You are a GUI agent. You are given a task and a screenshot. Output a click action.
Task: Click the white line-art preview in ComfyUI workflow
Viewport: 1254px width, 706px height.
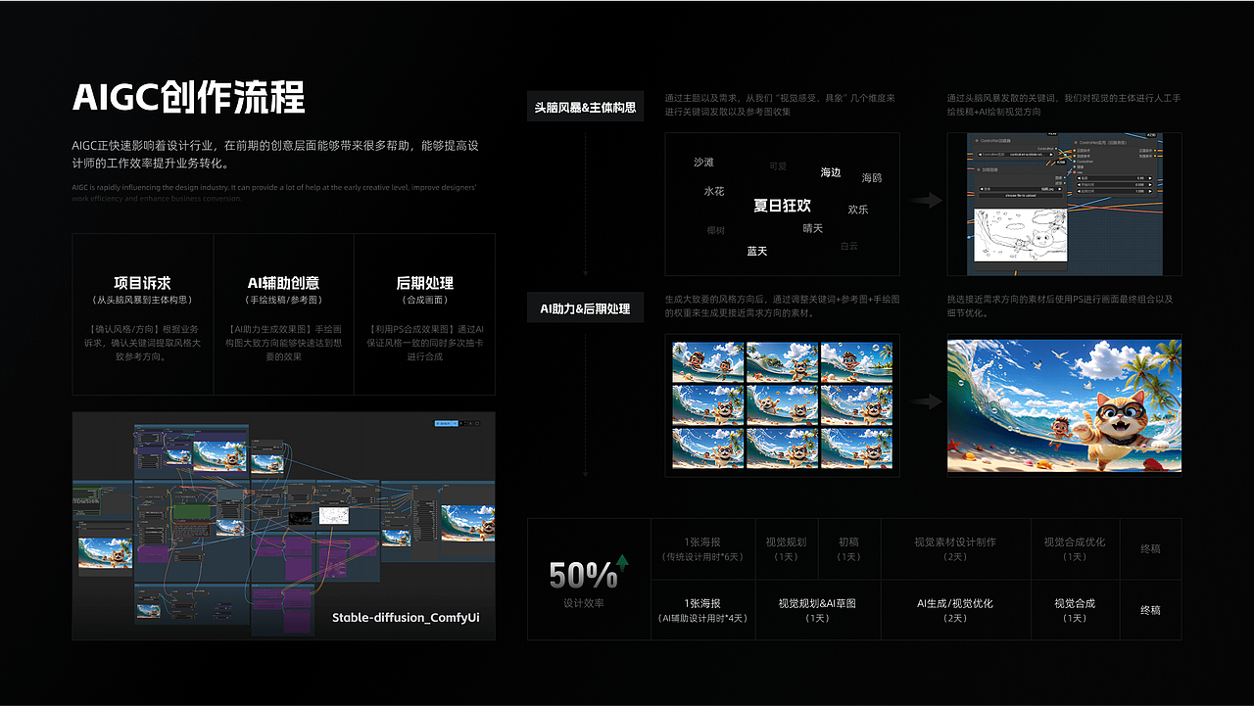pos(334,515)
